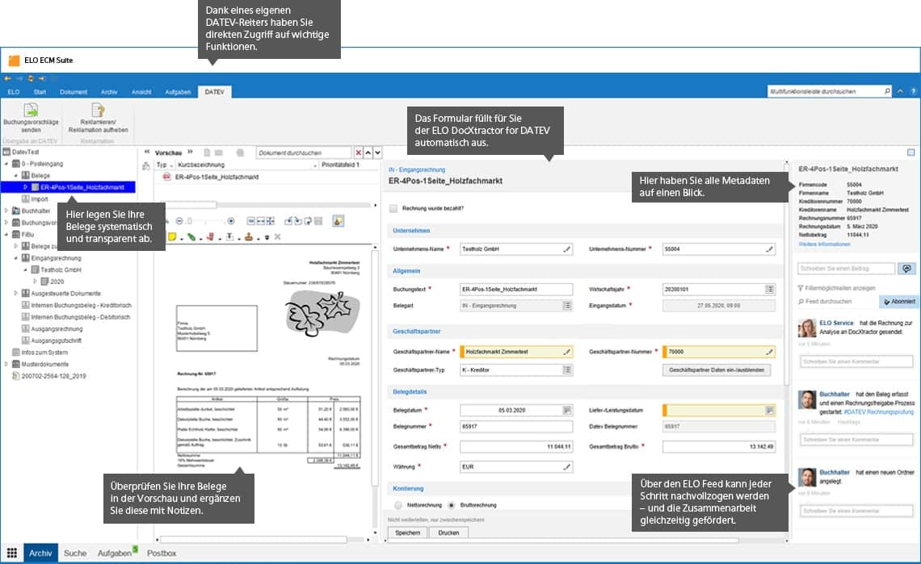Expand the Buchhalter folder in tree

[x=6, y=211]
